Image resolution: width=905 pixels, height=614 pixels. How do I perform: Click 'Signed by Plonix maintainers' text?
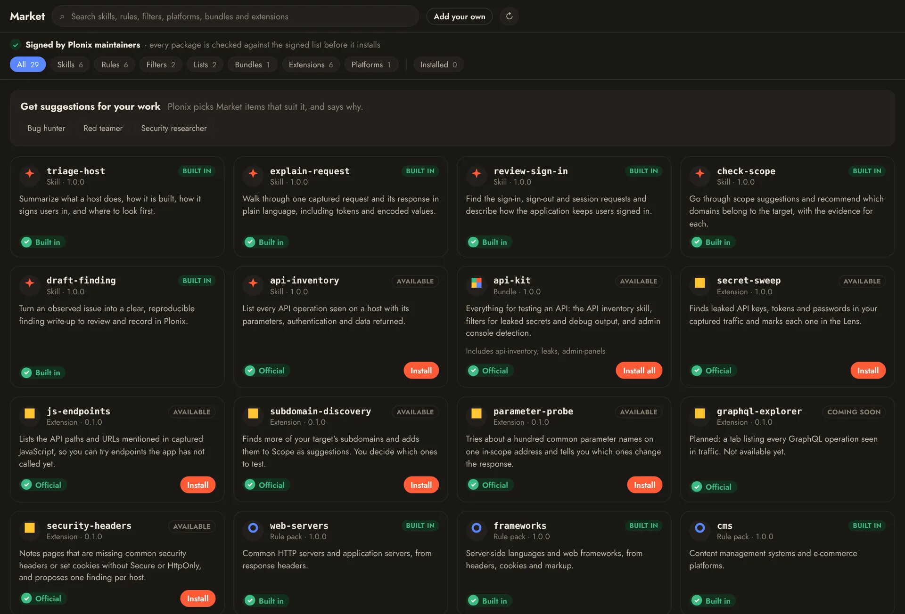click(x=83, y=45)
